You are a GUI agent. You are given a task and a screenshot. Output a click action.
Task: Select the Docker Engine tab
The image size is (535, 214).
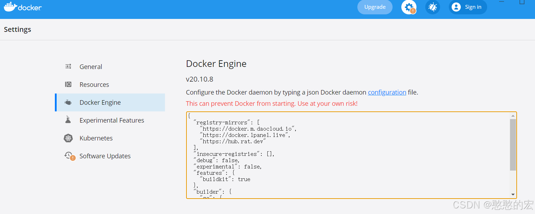click(110, 102)
